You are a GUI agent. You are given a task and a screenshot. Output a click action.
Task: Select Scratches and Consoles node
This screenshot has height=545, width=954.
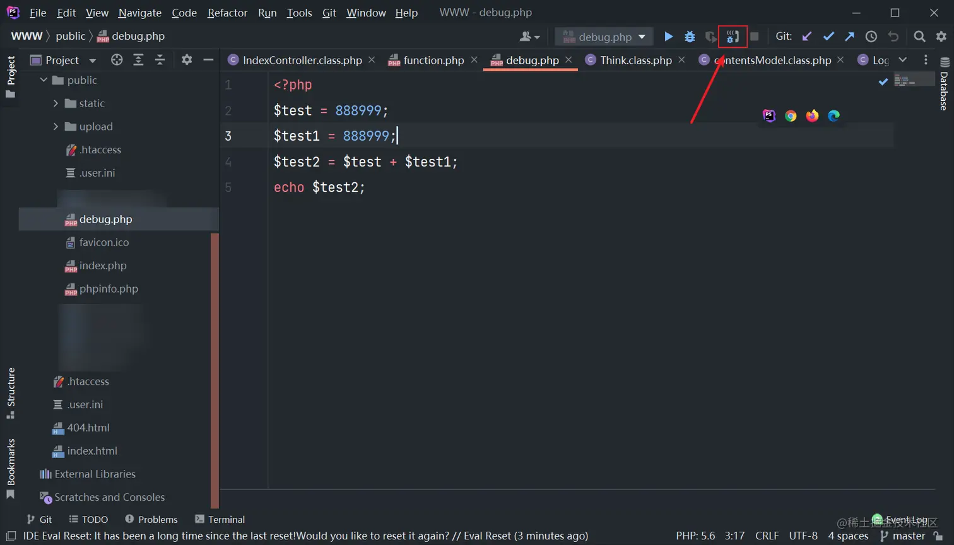tap(102, 498)
